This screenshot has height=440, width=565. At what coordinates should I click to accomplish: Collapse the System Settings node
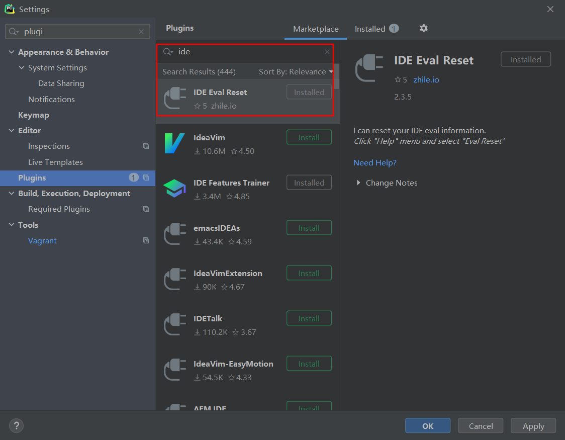coord(22,67)
